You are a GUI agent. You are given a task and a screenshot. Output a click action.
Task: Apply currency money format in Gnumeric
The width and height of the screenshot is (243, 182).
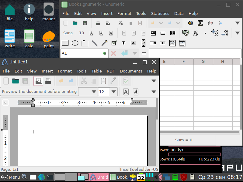[x=185, y=33]
